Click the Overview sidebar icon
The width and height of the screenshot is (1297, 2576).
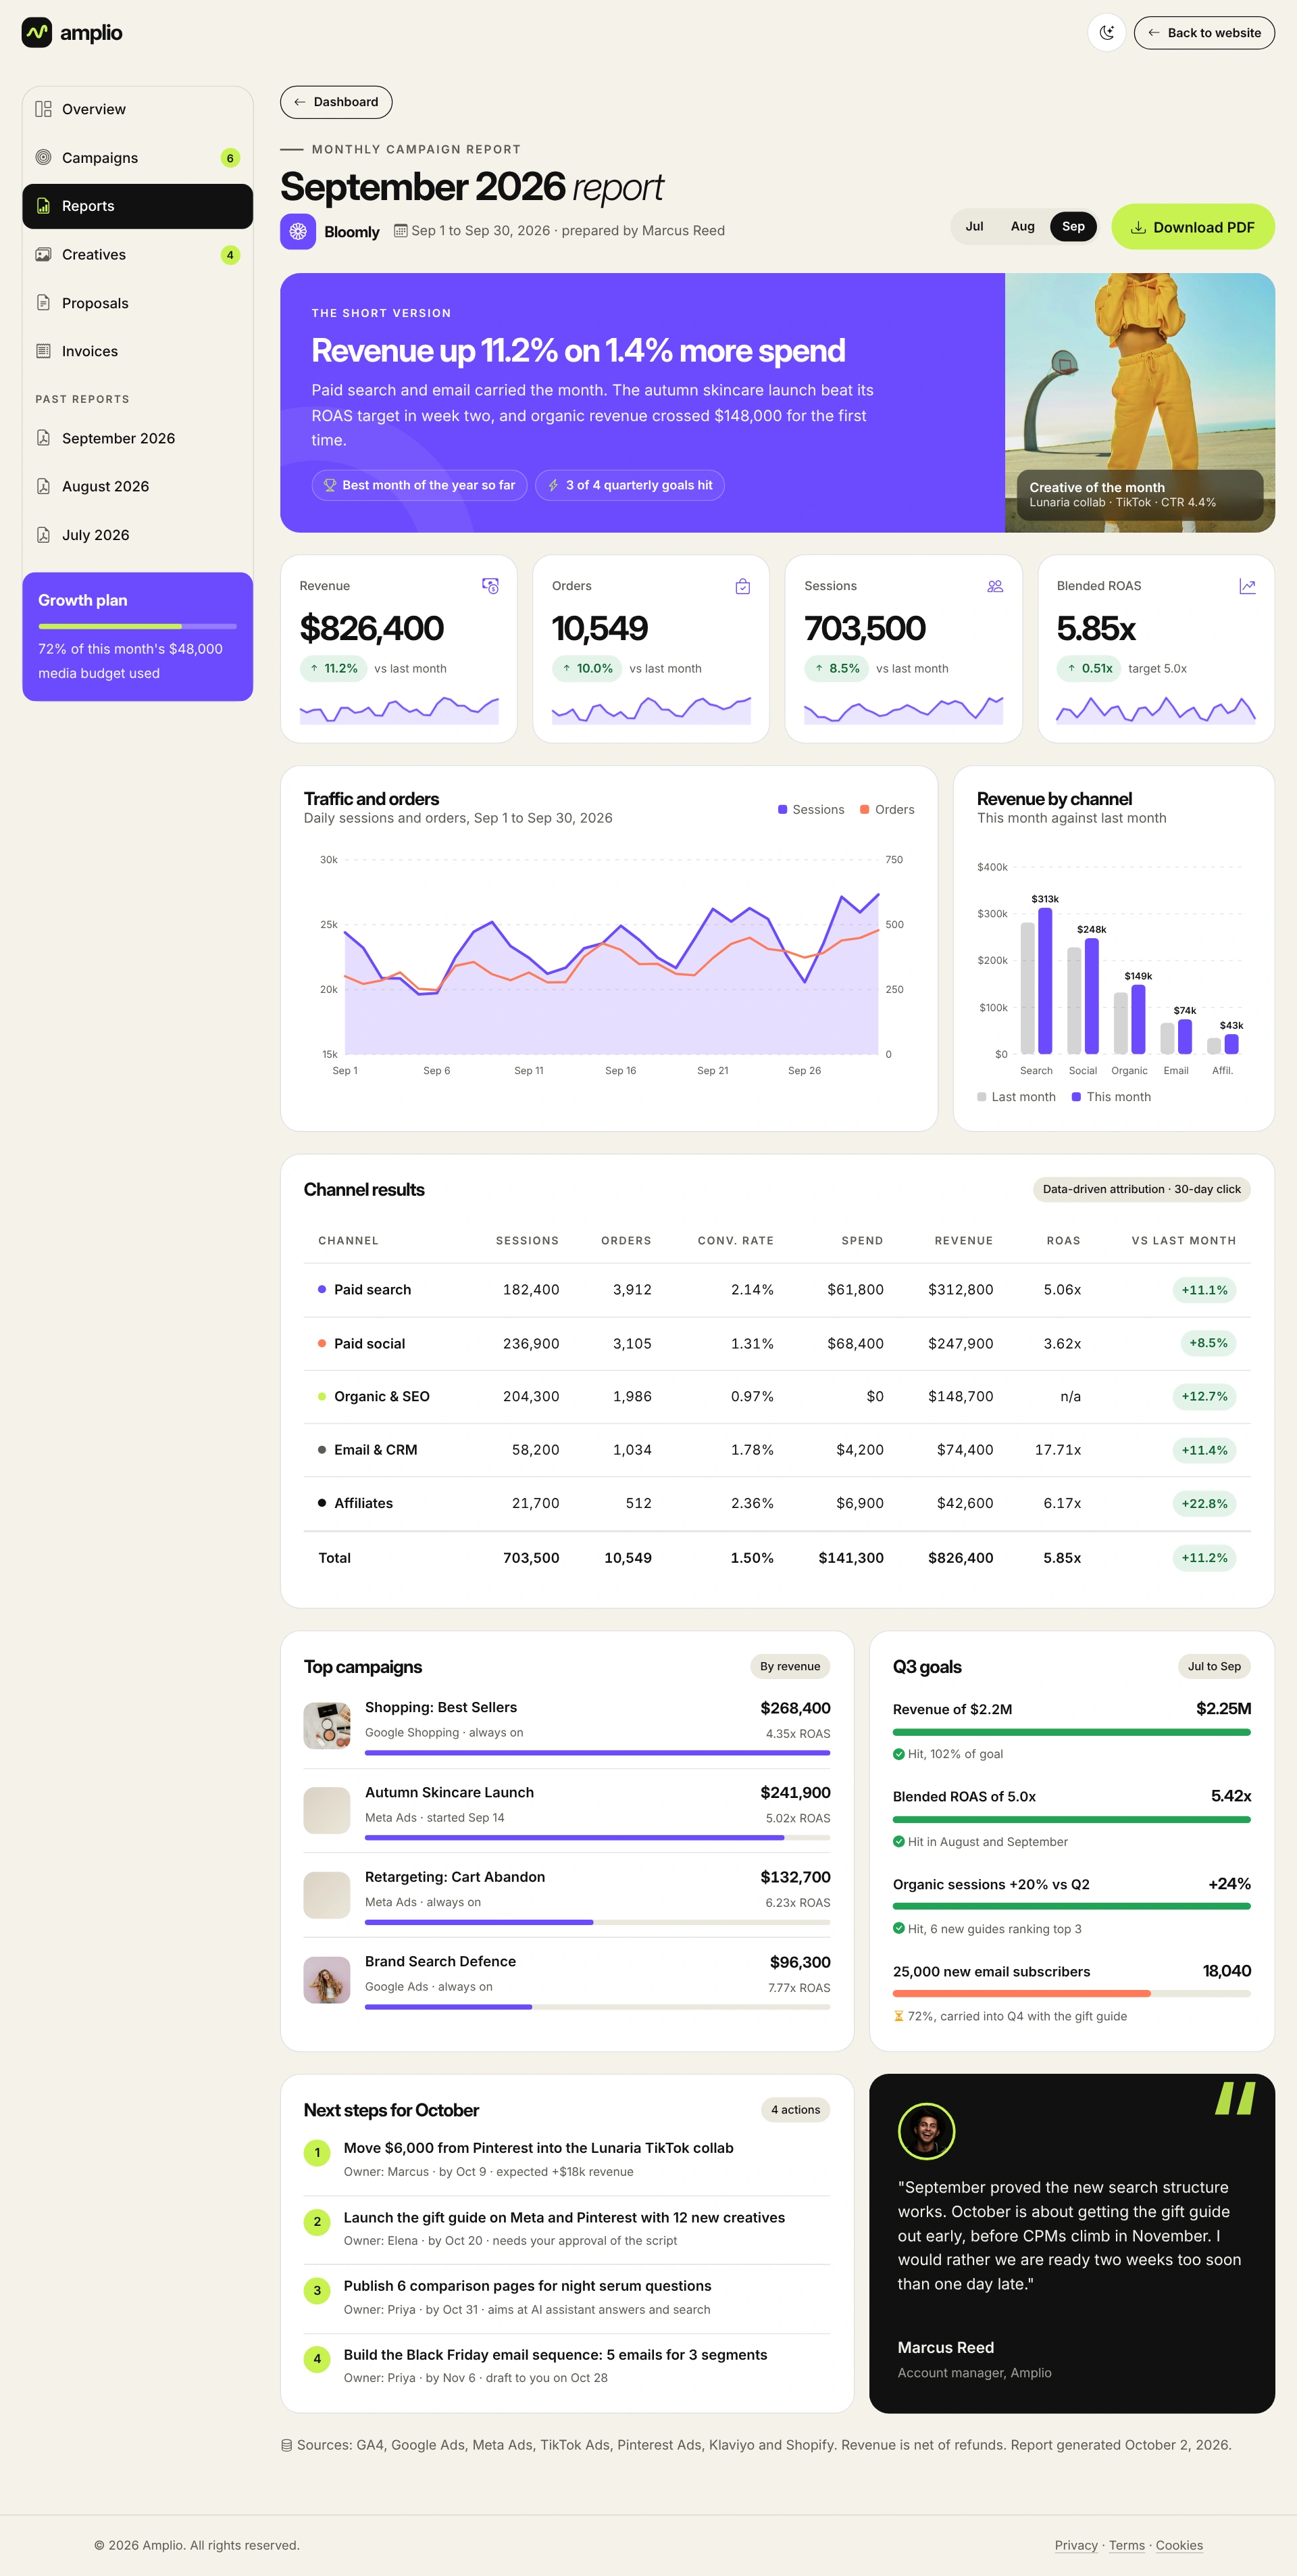[43, 109]
